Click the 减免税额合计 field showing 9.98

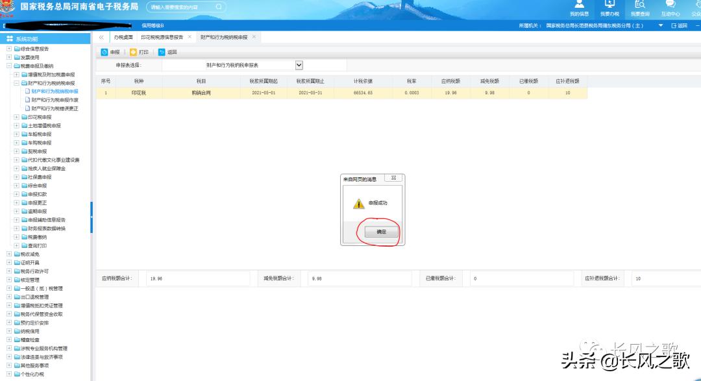point(360,278)
